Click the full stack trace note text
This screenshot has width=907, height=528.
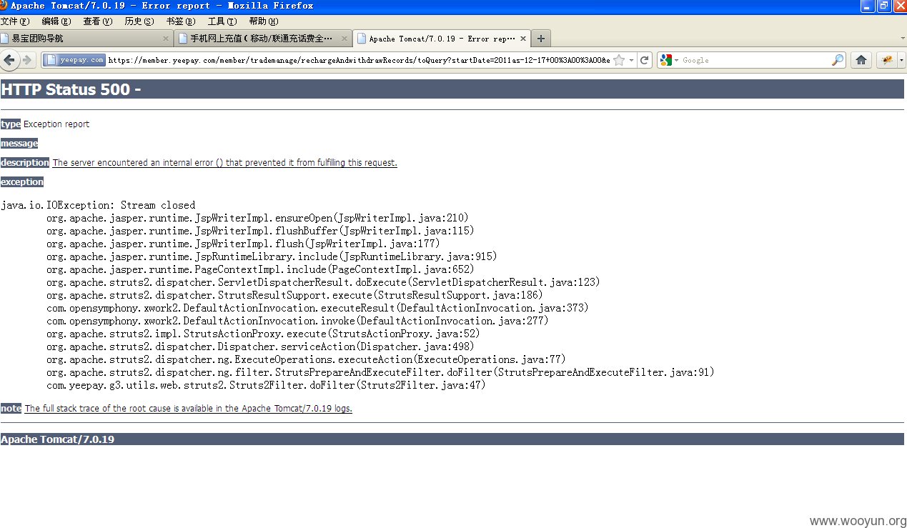point(189,409)
